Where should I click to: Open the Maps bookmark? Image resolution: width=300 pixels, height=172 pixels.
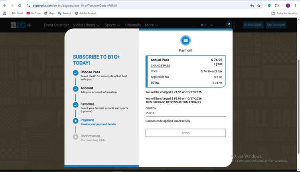click(49, 13)
